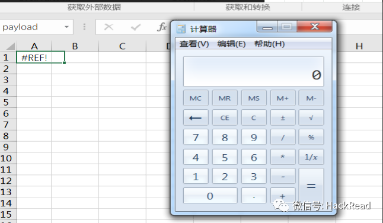This screenshot has height=223, width=383.
Task: Click the calculator multiply button
Action: pyautogui.click(x=283, y=157)
